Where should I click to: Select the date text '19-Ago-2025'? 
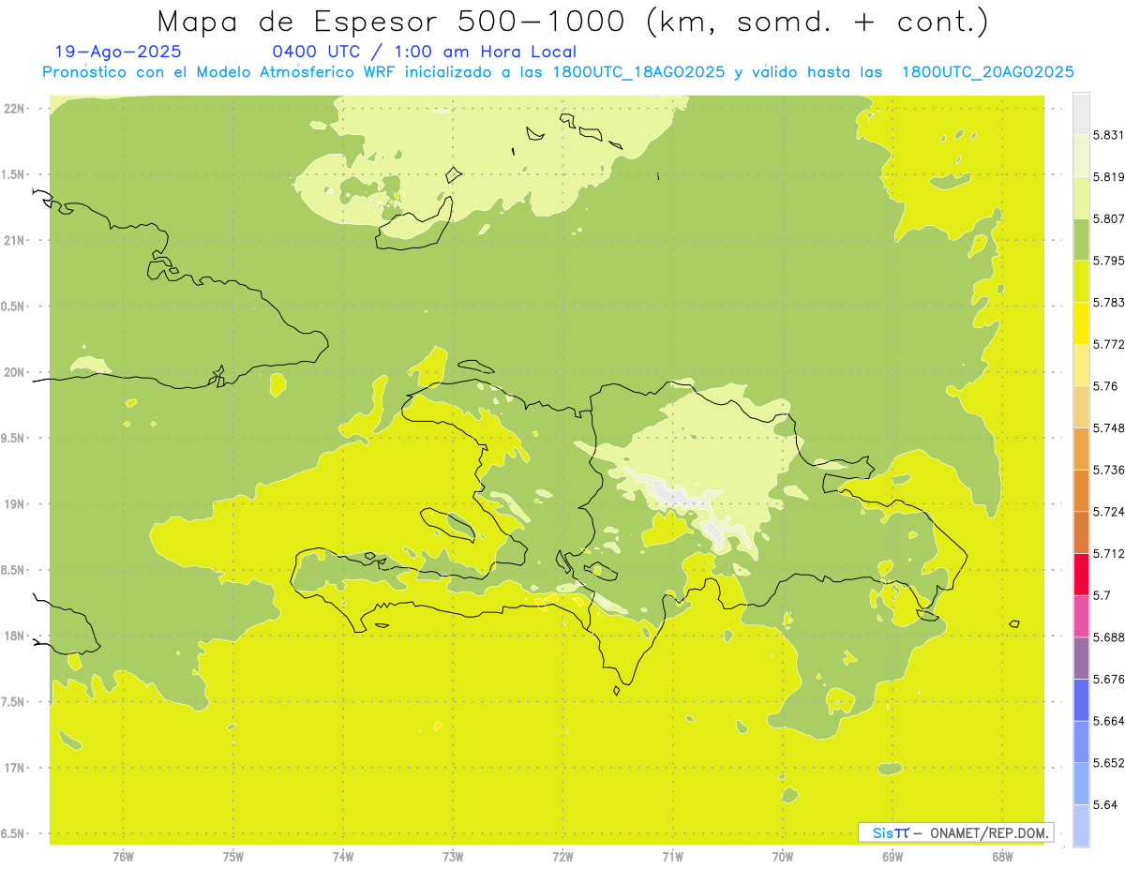[x=117, y=52]
